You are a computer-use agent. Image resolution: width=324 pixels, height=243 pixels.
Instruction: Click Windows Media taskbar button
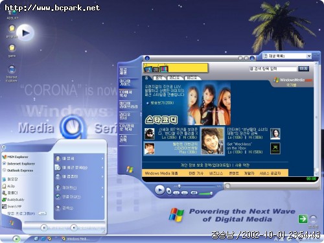(x=75, y=238)
